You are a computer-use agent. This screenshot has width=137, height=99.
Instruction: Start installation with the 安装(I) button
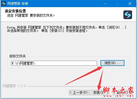pyautogui.click(x=99, y=92)
